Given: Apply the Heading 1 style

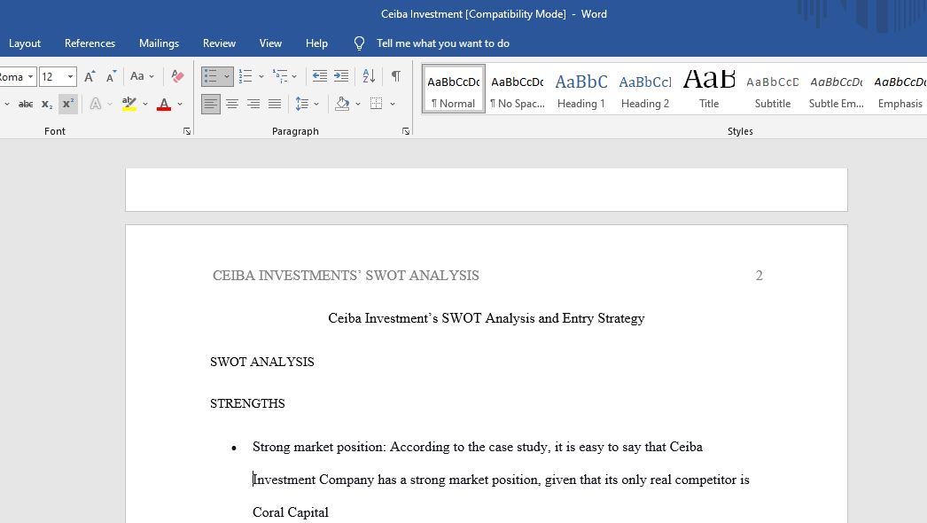Looking at the screenshot, I should pyautogui.click(x=581, y=89).
